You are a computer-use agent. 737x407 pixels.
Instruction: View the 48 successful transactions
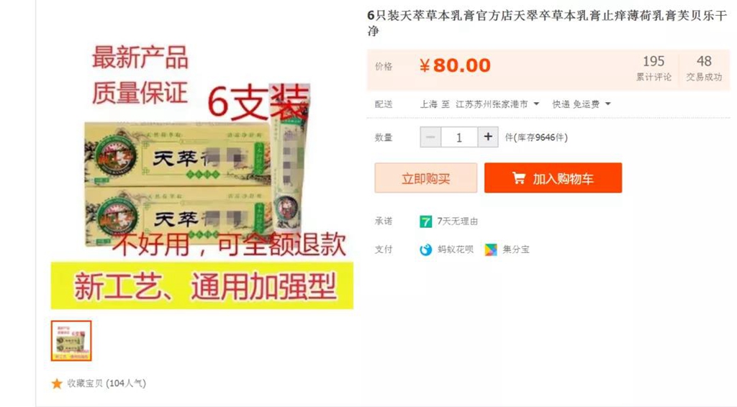coord(704,68)
